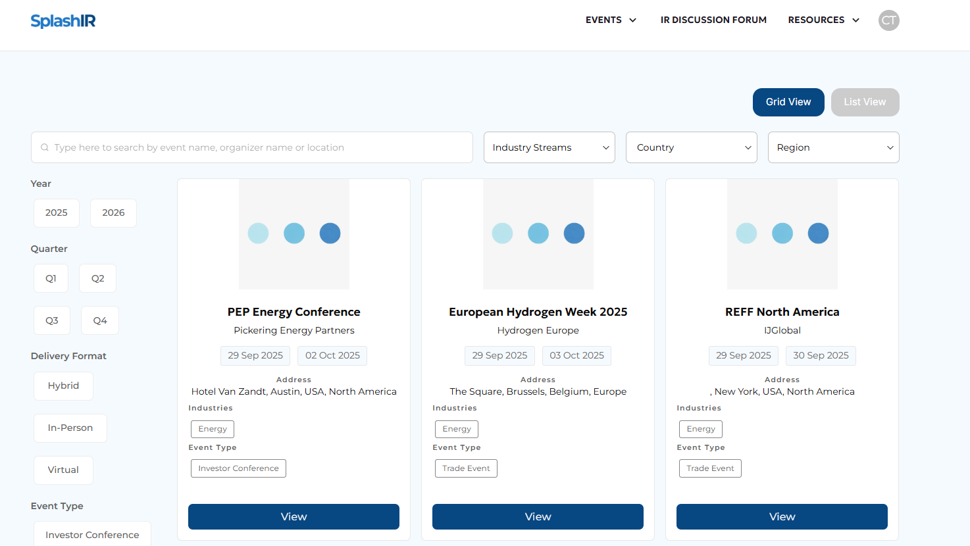
Task: Click Trade Event tag on REFF card
Action: click(710, 468)
